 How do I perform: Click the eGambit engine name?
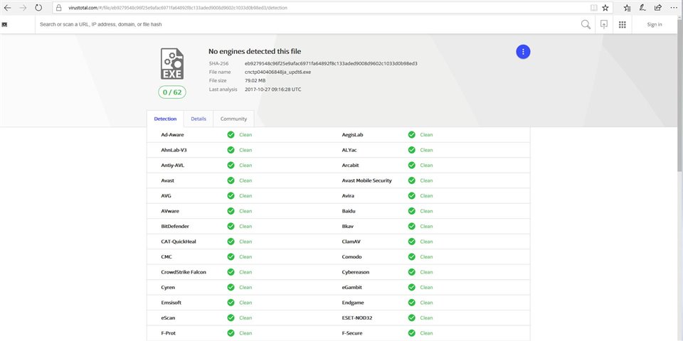[352, 288]
